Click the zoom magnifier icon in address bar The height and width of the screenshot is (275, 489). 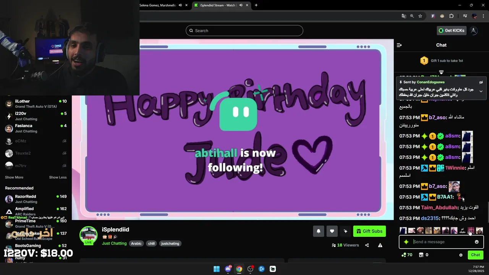pyautogui.click(x=412, y=16)
